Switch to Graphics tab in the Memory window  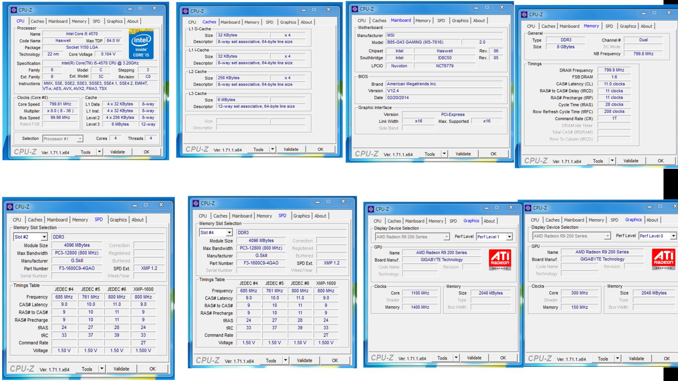pyautogui.click(x=627, y=26)
